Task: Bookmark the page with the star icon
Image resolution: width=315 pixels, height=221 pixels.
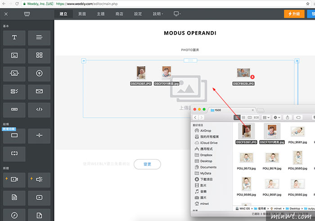Action: tap(307, 4)
